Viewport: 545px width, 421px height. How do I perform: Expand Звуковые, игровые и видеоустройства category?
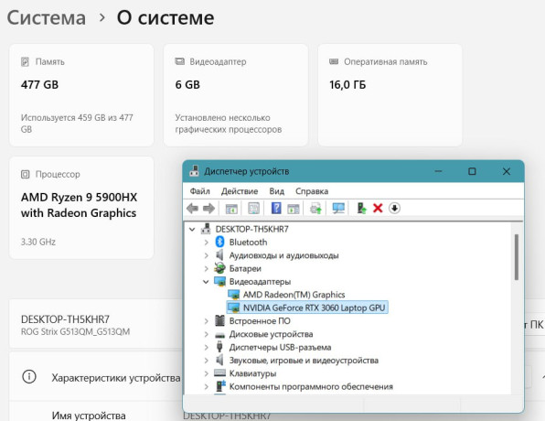tap(206, 361)
